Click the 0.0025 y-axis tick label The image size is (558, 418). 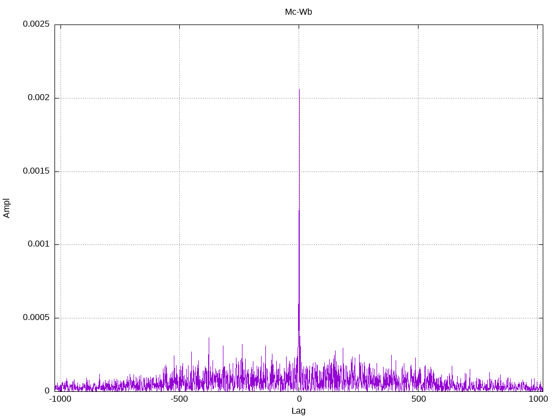tap(36, 24)
